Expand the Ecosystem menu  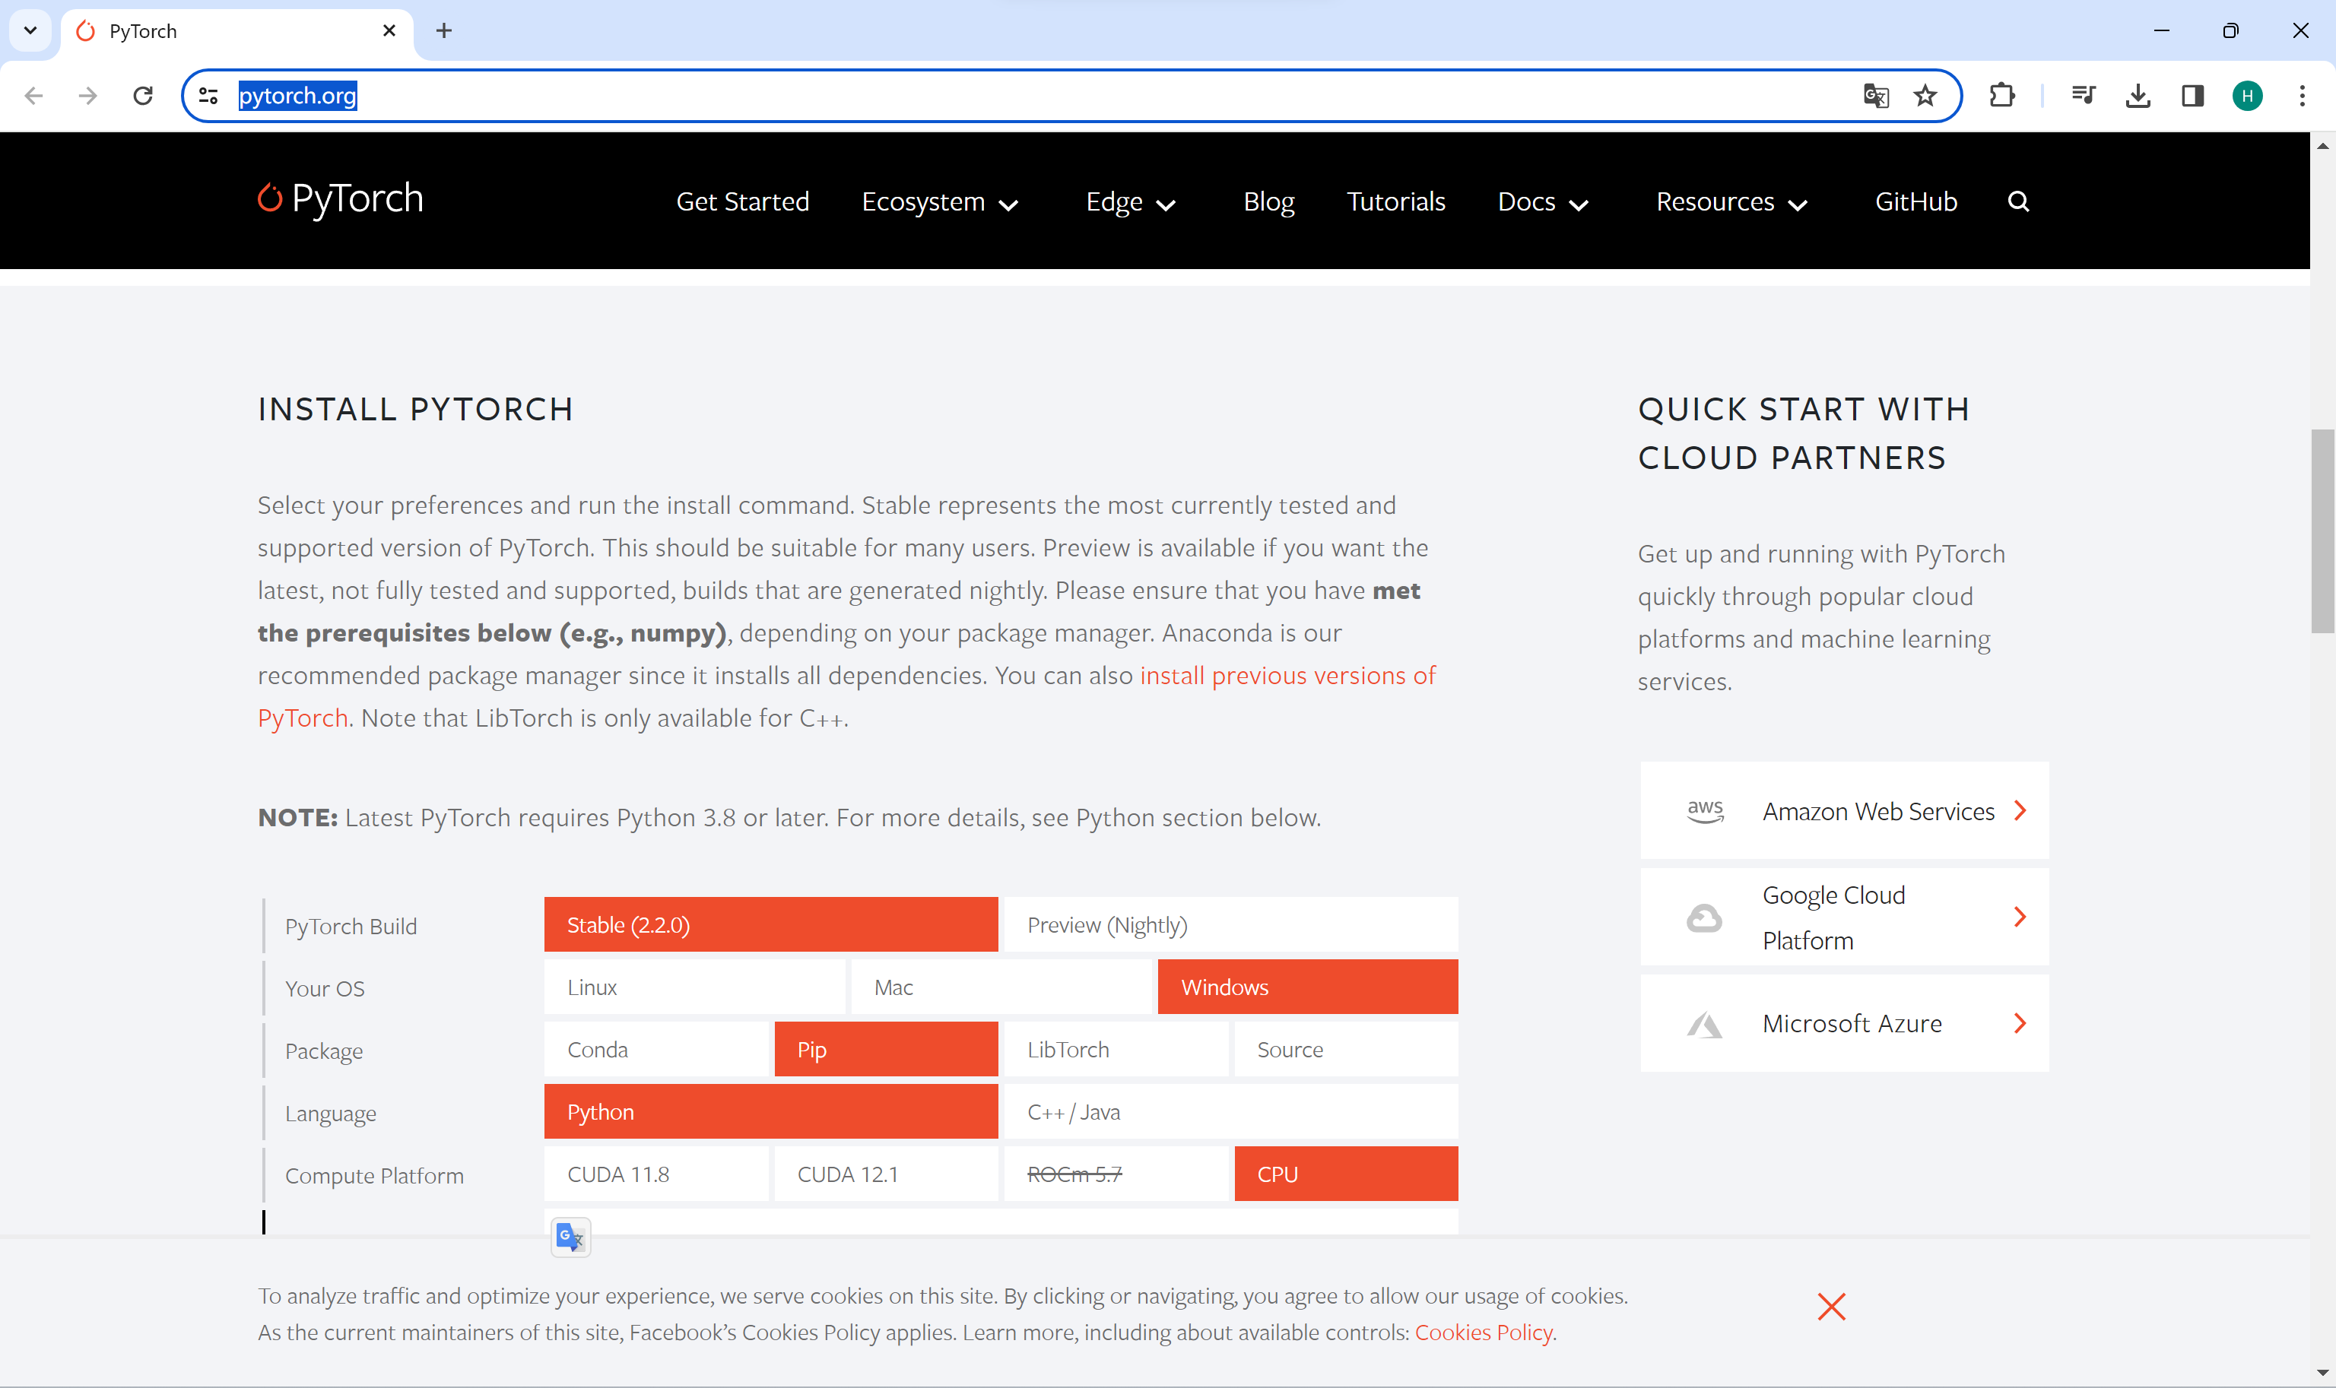point(939,202)
